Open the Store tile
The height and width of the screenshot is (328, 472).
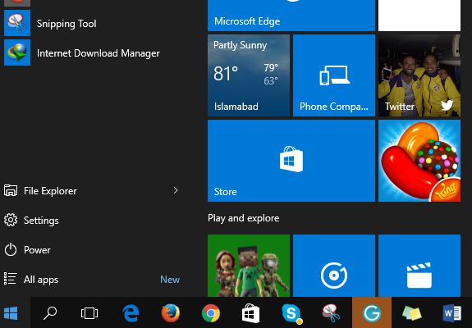[x=291, y=161]
